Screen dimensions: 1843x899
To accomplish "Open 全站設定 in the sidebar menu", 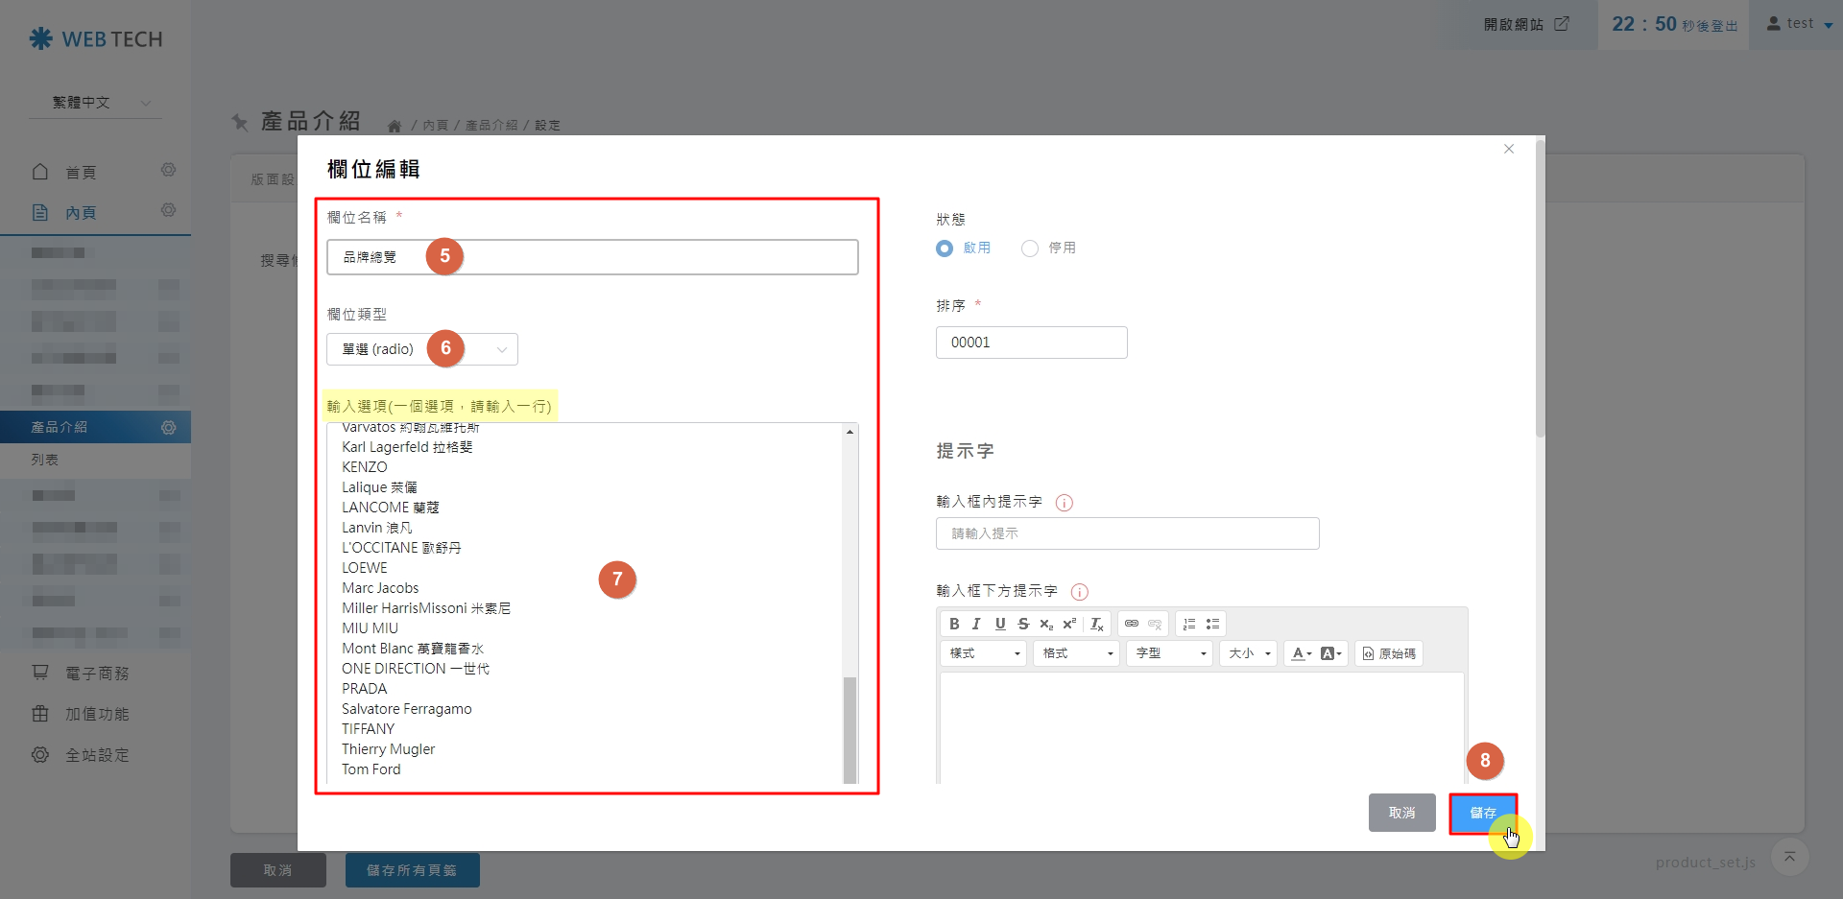I will (x=96, y=755).
